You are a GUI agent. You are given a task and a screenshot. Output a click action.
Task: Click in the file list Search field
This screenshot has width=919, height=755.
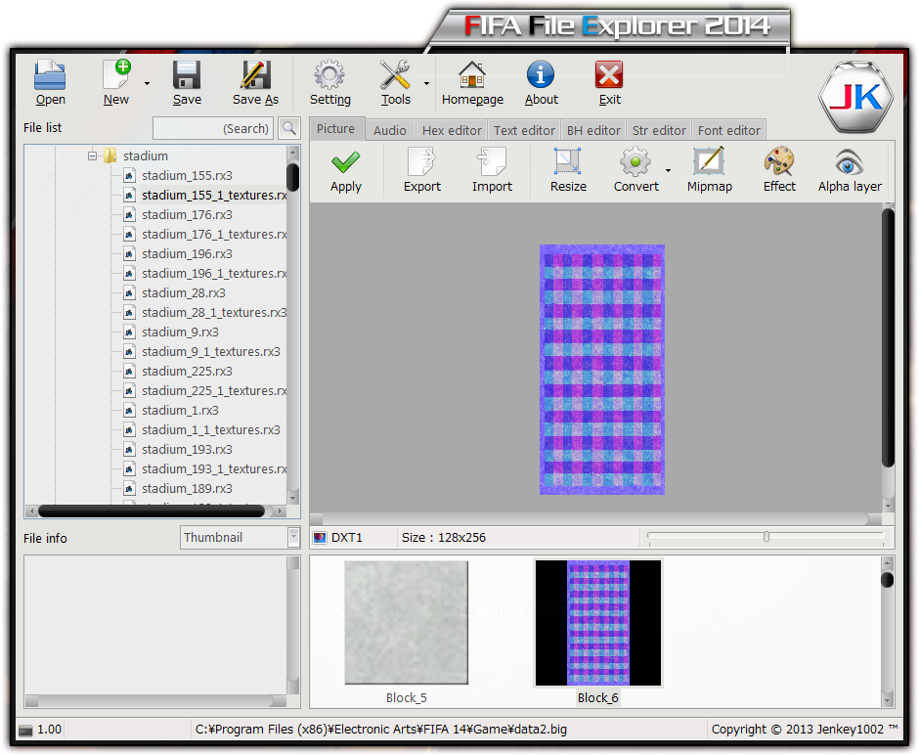tap(213, 128)
